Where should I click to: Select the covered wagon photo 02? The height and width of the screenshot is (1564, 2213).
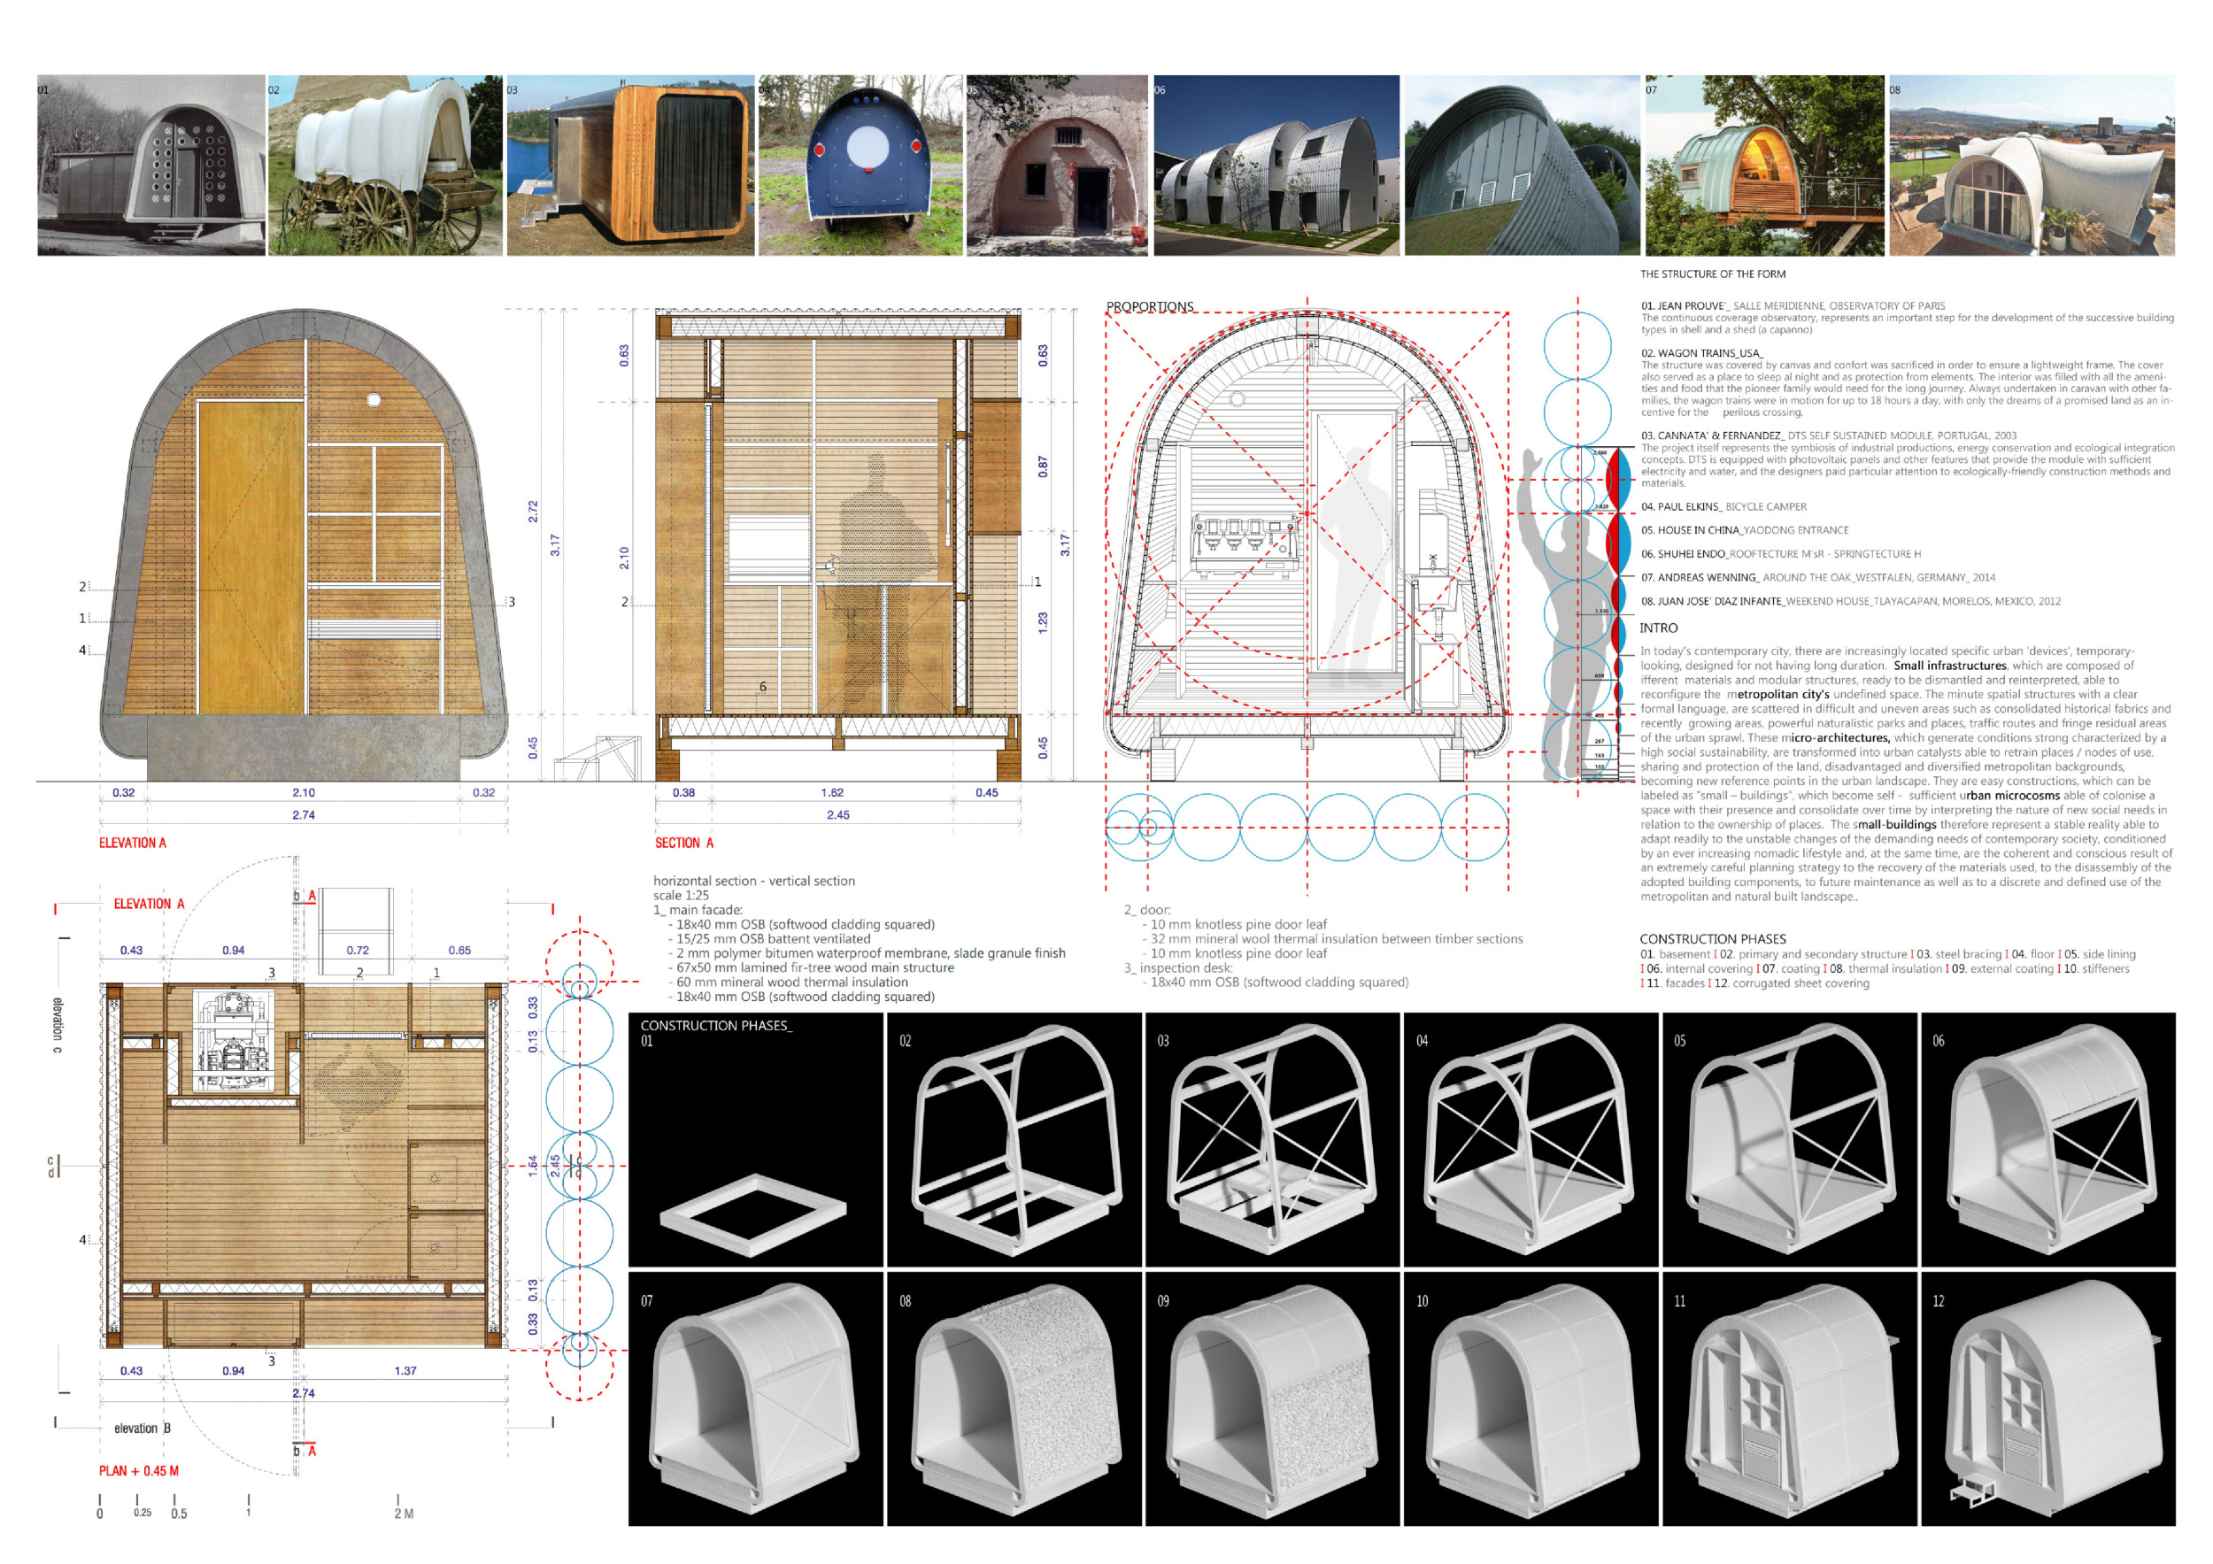[x=384, y=166]
